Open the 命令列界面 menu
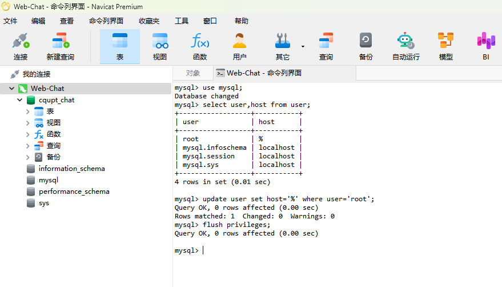Screen dimensions: 502x287 tap(106, 21)
